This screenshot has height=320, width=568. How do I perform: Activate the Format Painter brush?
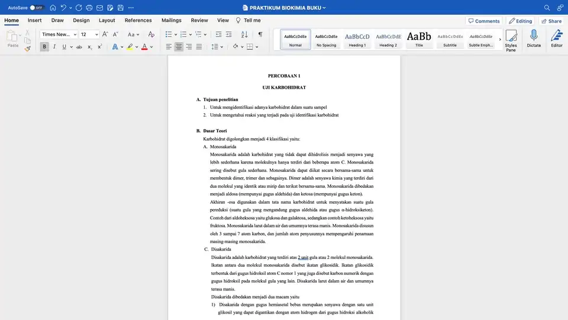28,48
